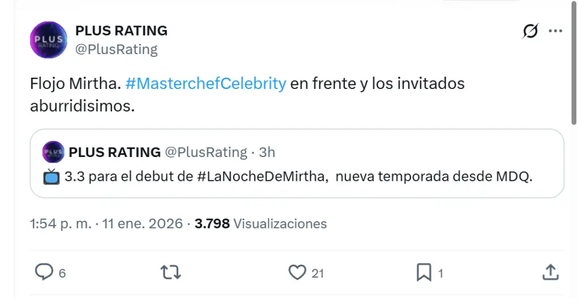Open quoted tweet's small avatar
The height and width of the screenshot is (299, 578).
coord(53,152)
